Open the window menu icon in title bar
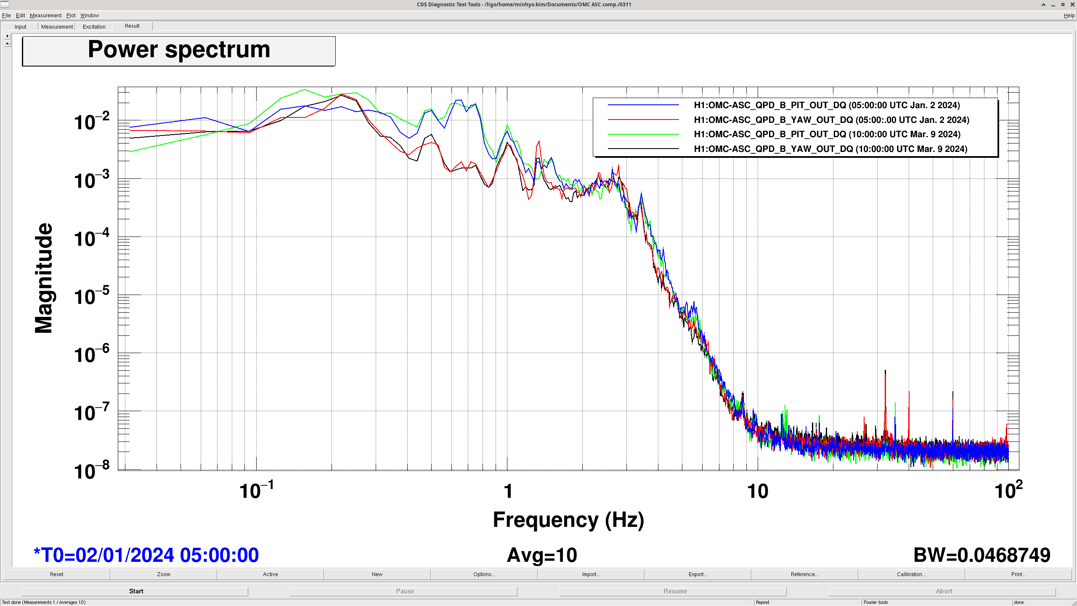Image resolution: width=1077 pixels, height=606 pixels. pos(5,4)
